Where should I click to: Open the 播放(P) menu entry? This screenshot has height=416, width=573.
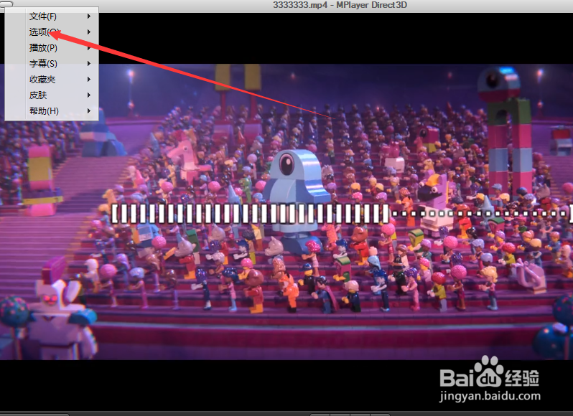pos(52,48)
